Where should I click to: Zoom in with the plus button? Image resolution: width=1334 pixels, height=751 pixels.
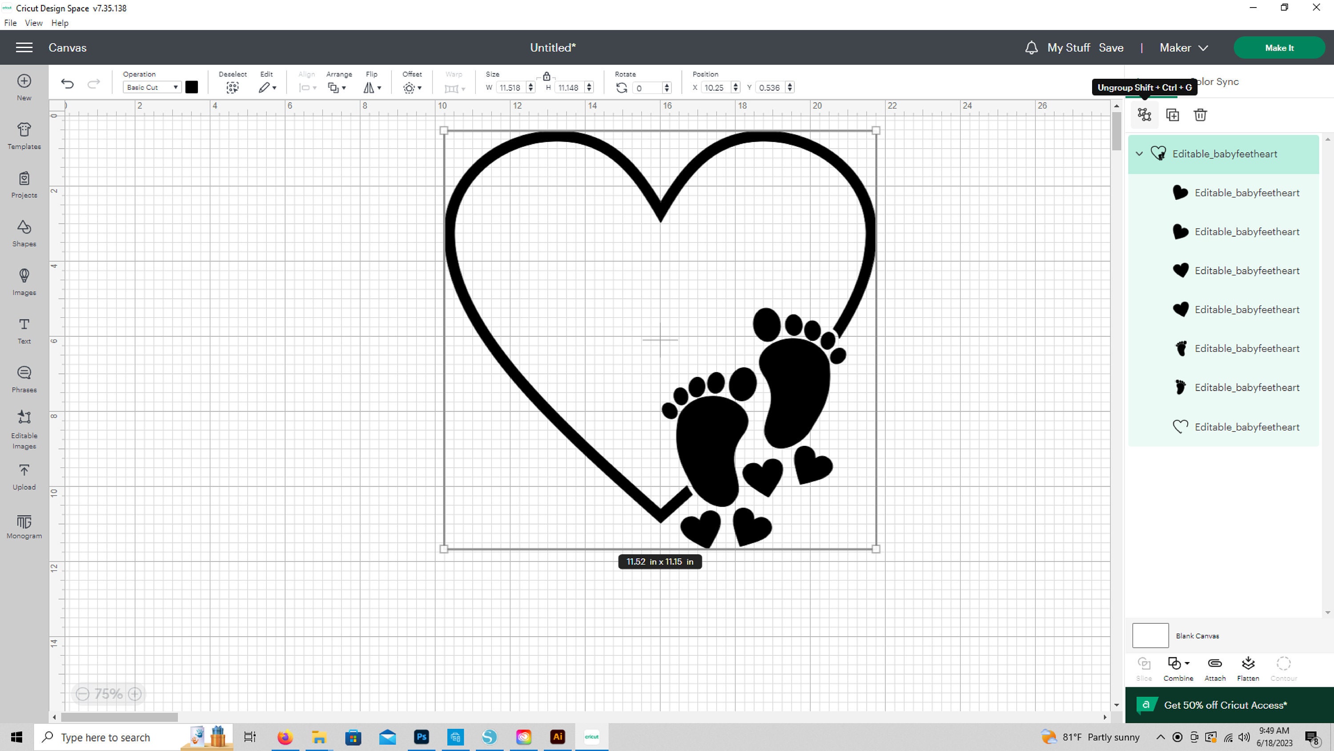135,694
